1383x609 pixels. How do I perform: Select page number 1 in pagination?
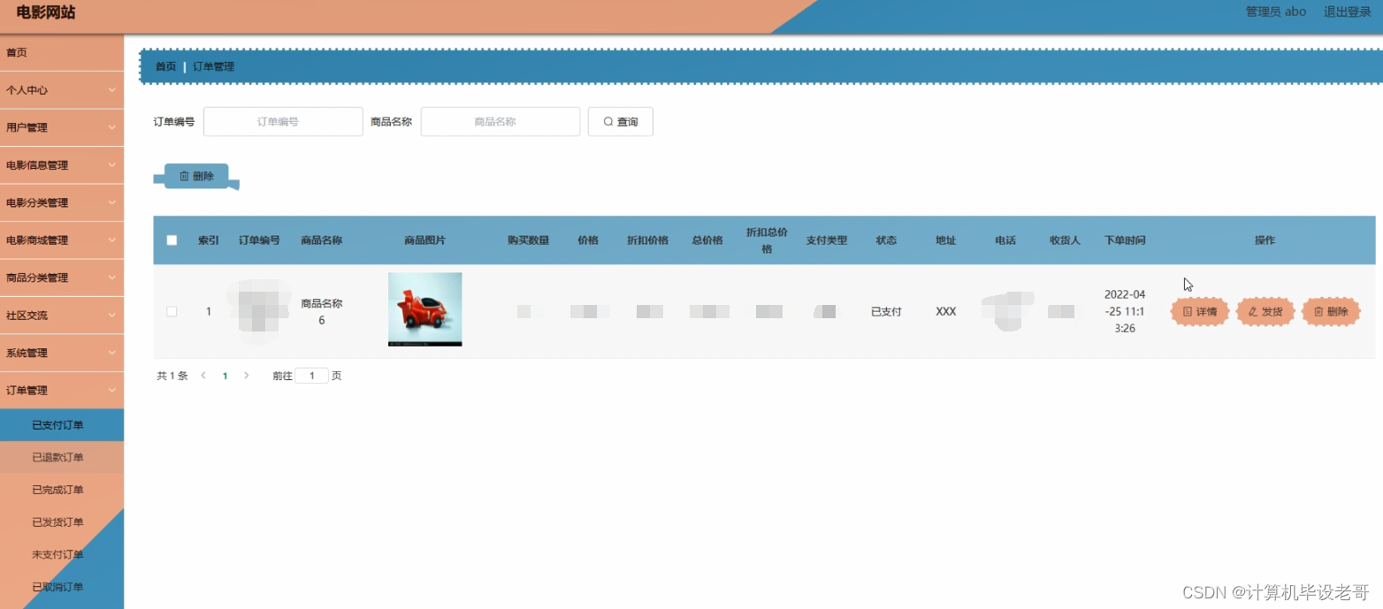(225, 376)
